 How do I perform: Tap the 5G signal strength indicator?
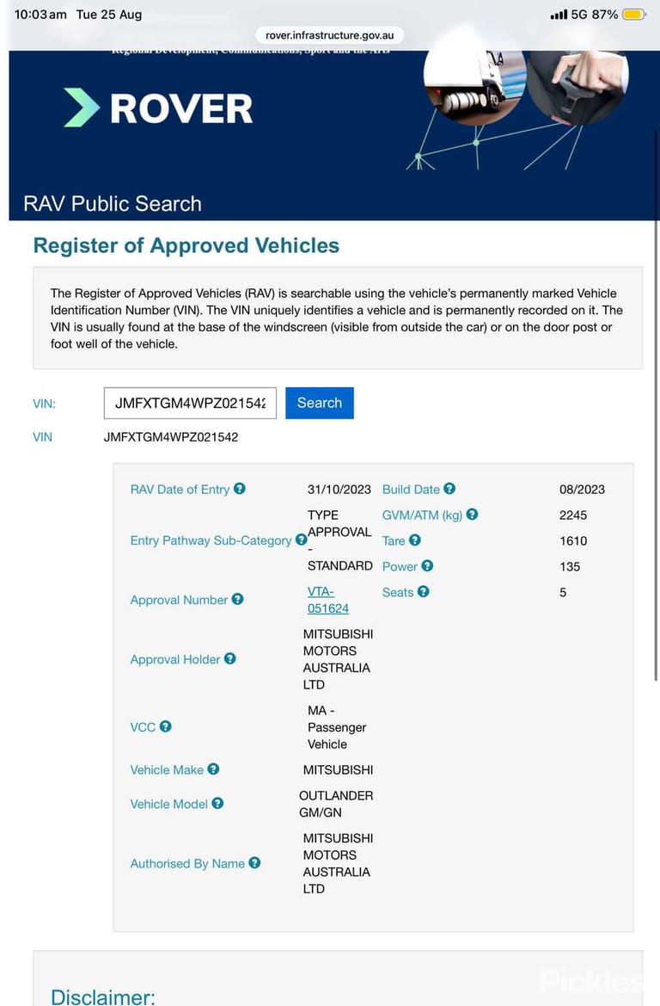pos(568,14)
